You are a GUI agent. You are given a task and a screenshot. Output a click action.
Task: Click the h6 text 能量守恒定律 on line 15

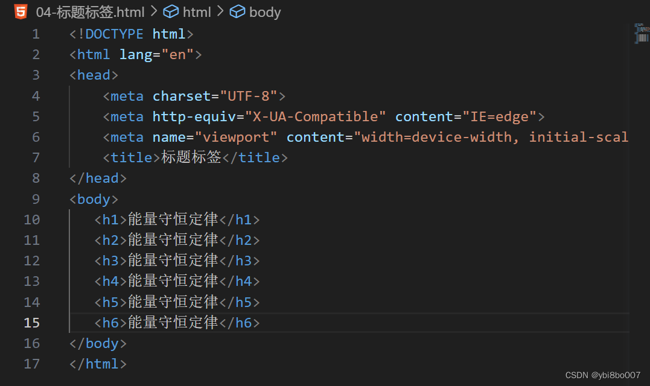tap(172, 323)
